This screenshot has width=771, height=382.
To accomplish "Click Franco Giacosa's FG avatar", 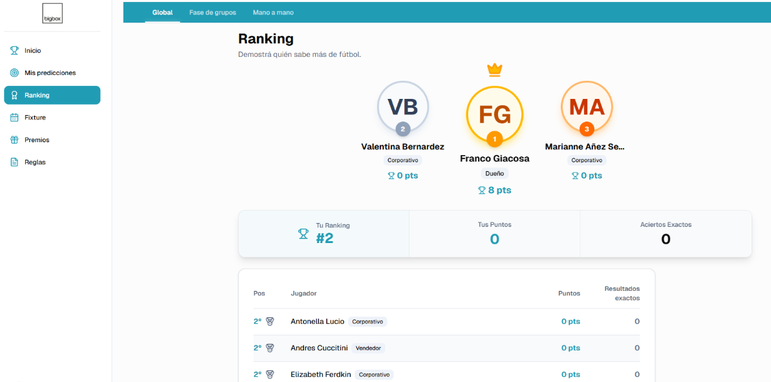I will point(495,114).
